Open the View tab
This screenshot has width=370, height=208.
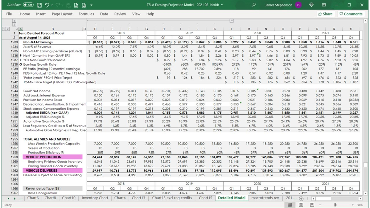pos(136,14)
